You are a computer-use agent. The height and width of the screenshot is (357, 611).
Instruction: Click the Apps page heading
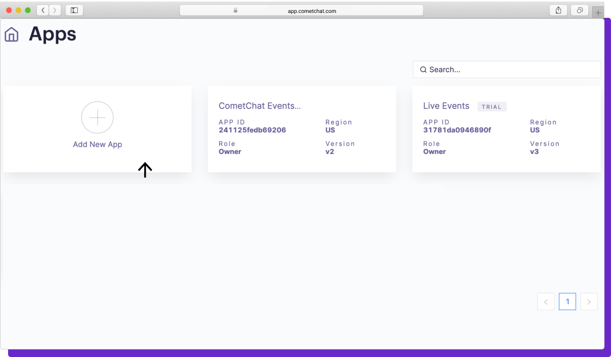click(x=52, y=35)
